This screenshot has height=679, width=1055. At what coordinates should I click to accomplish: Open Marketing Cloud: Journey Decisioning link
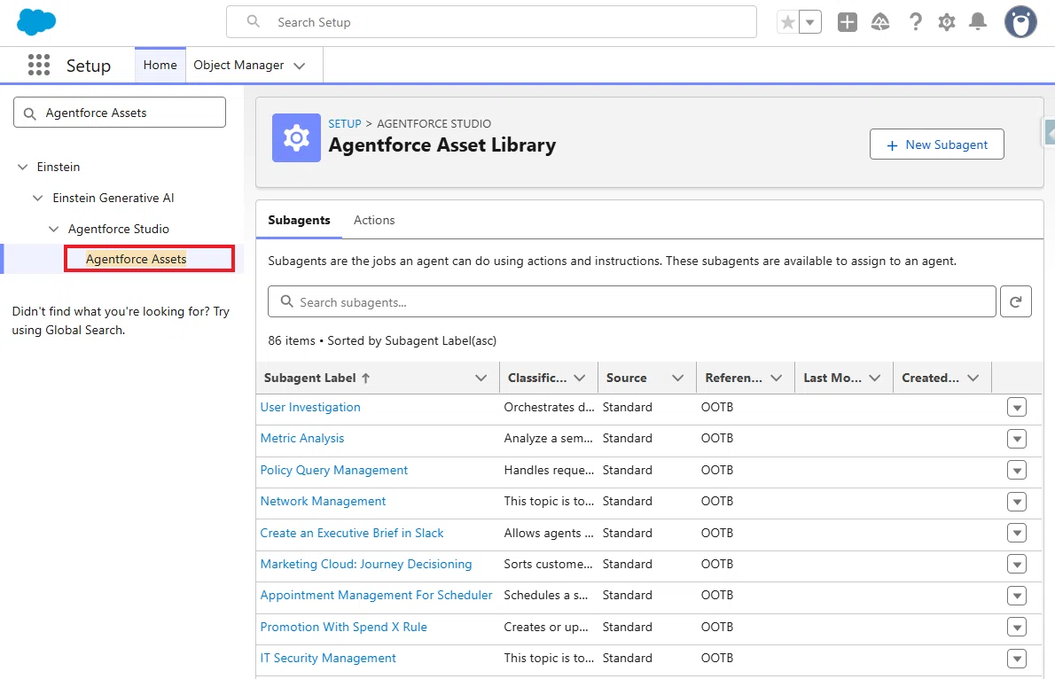[366, 564]
